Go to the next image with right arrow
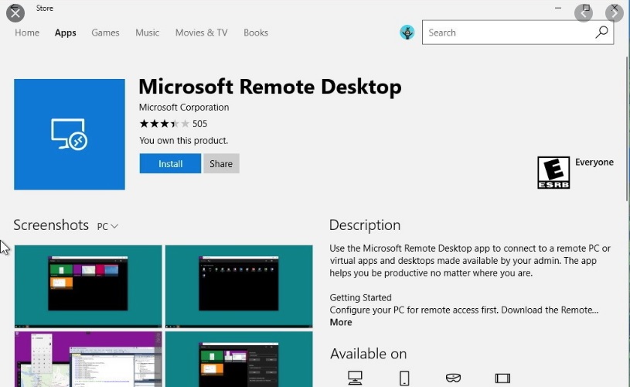This screenshot has height=387, width=630. (x=615, y=13)
